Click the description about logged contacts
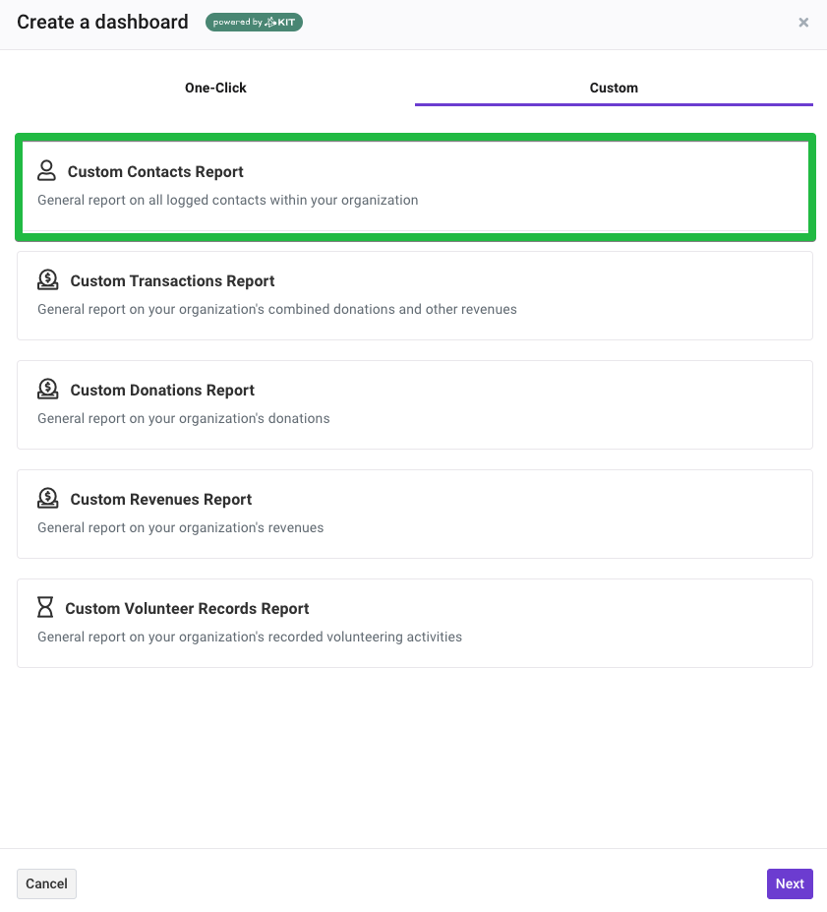This screenshot has height=912, width=827. tap(228, 200)
